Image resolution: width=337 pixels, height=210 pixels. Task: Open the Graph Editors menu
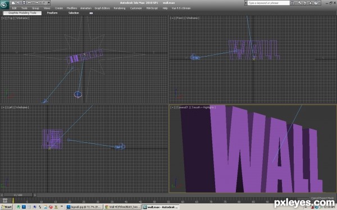(102, 8)
